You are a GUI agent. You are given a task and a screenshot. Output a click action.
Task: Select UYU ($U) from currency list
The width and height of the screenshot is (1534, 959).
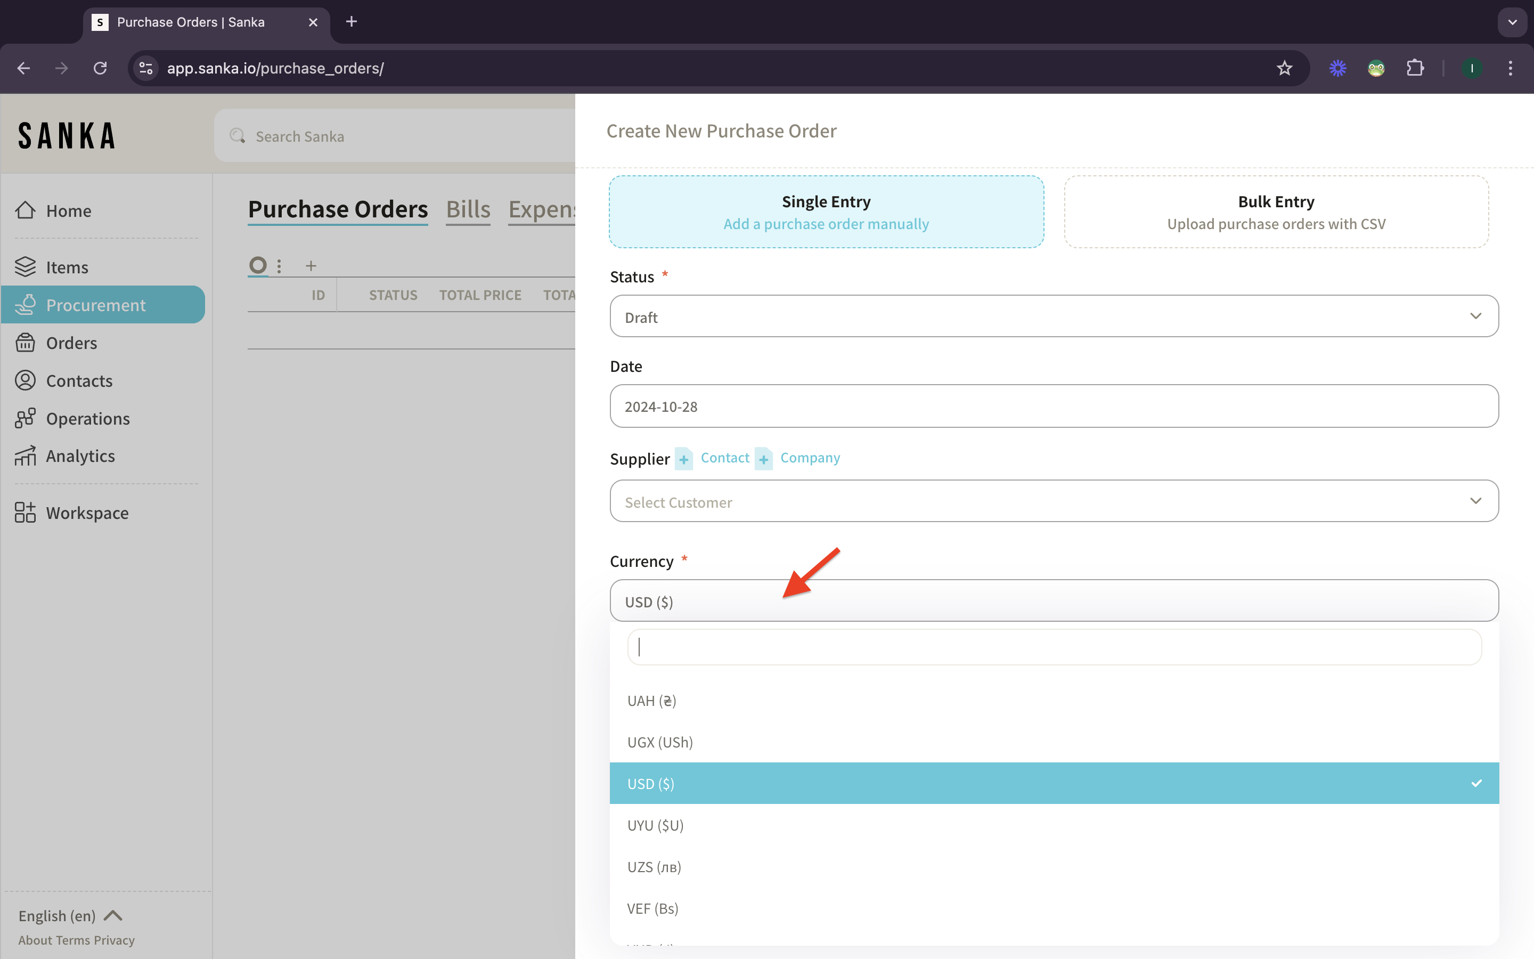coord(656,825)
